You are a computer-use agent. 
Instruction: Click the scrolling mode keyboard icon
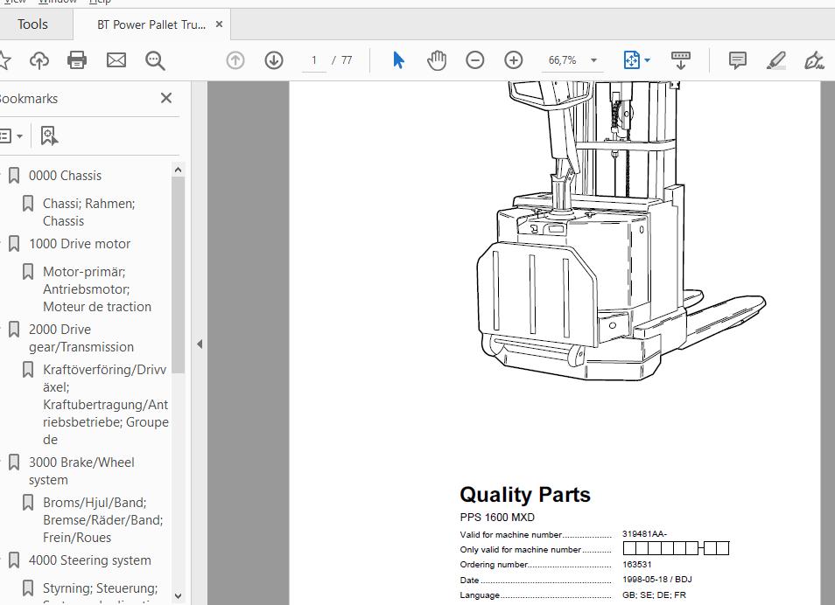point(681,60)
